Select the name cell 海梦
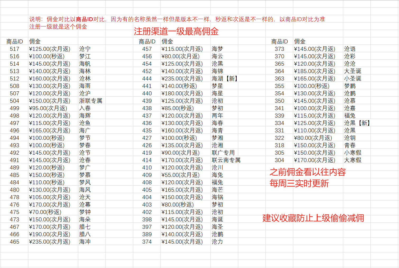Viewport: 399px width, 268px height. [x=224, y=49]
